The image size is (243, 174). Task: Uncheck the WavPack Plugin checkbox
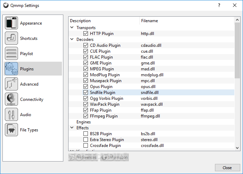pyautogui.click(x=85, y=104)
